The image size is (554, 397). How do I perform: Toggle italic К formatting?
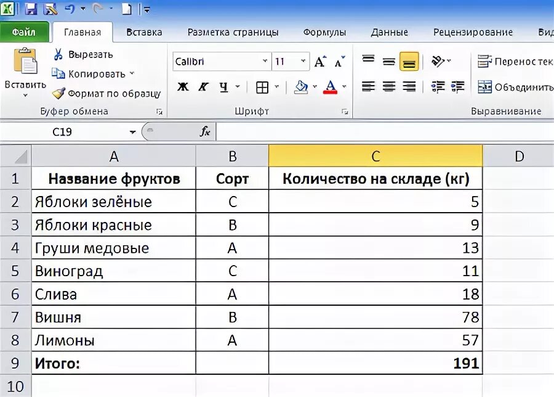(x=203, y=87)
